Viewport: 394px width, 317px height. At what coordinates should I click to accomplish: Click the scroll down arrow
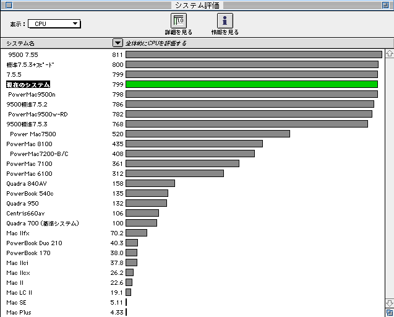[x=390, y=303]
